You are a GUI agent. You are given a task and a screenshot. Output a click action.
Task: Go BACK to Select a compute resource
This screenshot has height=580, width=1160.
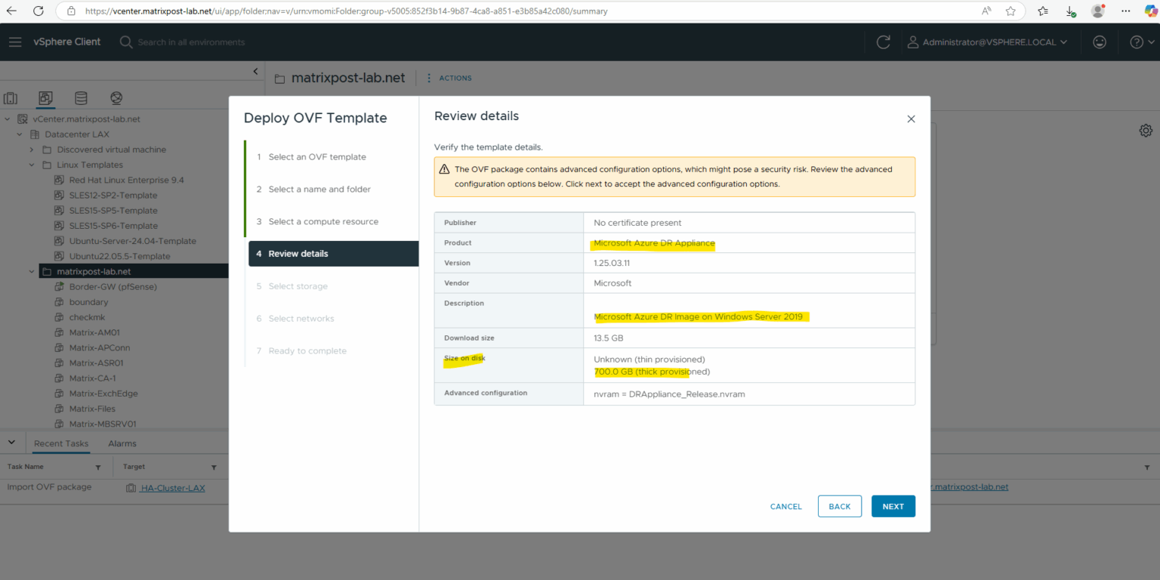point(839,506)
